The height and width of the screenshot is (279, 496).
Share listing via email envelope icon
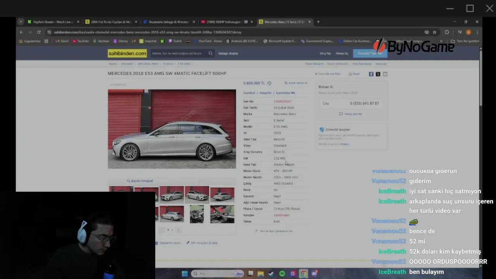click(x=385, y=74)
